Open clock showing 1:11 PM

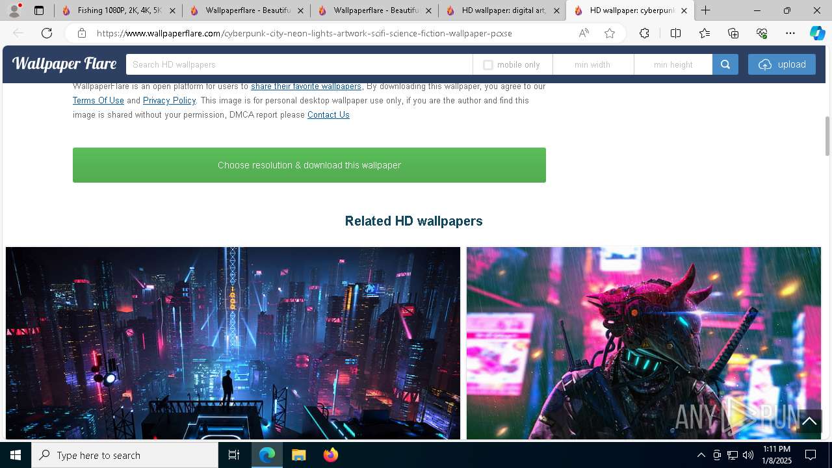click(x=776, y=455)
